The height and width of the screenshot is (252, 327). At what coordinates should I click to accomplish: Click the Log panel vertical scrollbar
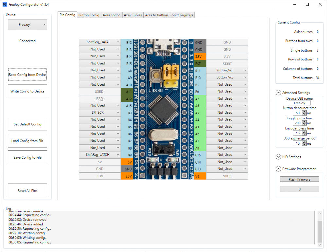pos(319,228)
